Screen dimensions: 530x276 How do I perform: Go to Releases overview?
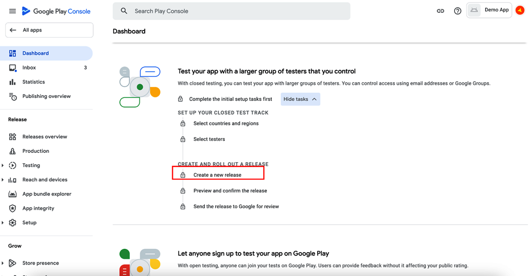tap(44, 137)
